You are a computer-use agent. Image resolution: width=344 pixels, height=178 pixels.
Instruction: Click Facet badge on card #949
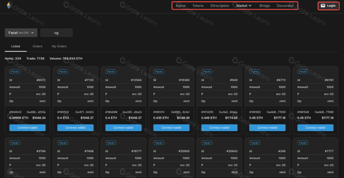(x=207, y=72)
